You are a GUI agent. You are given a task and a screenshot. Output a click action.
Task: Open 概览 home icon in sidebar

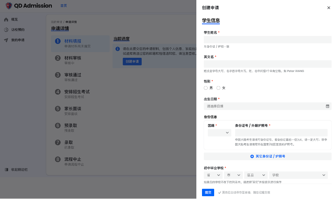pos(6,19)
